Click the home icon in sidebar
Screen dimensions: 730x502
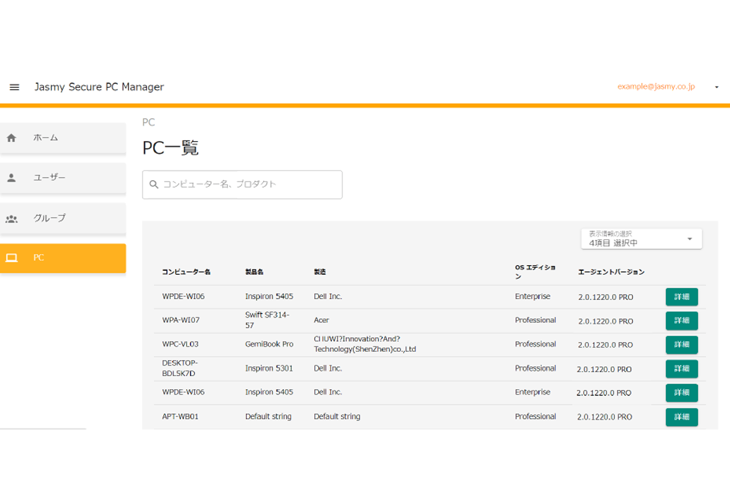[x=11, y=138]
